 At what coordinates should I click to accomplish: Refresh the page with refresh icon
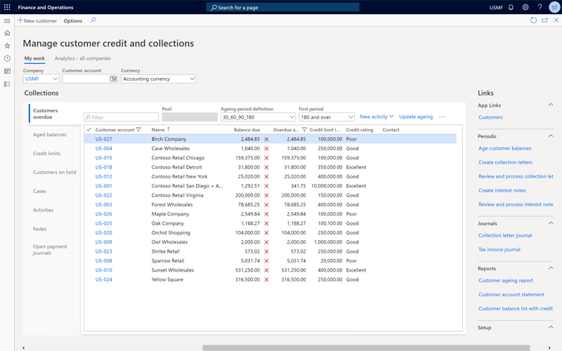click(533, 20)
